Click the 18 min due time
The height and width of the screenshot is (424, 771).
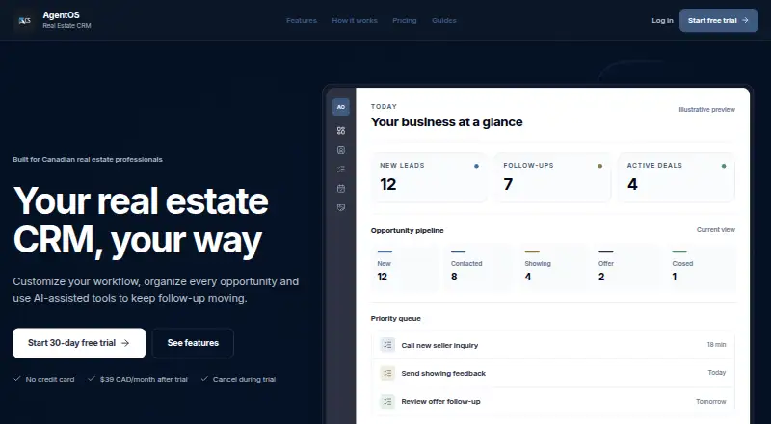coord(716,345)
